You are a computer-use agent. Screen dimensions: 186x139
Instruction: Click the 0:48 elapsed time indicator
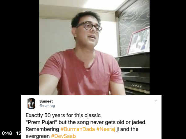(7, 133)
